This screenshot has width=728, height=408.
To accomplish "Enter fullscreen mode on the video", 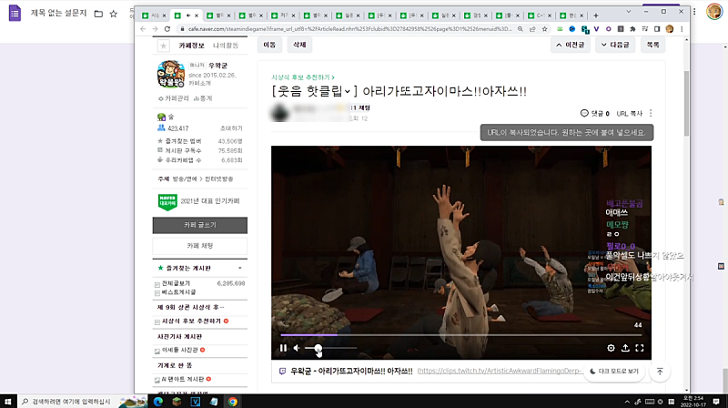I will 640,348.
